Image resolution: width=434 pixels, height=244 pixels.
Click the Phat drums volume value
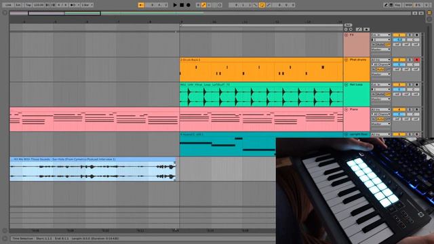pos(399,64)
